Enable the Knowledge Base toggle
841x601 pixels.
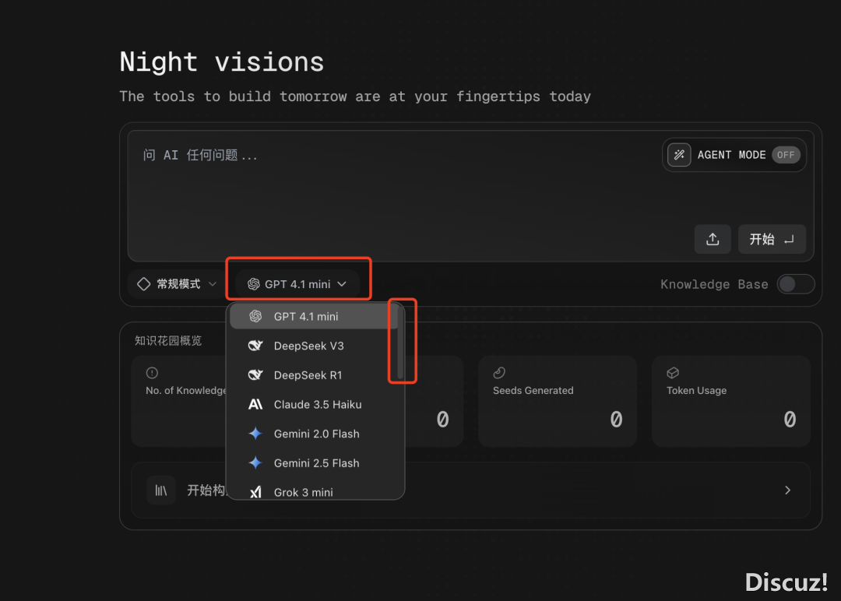click(x=795, y=284)
